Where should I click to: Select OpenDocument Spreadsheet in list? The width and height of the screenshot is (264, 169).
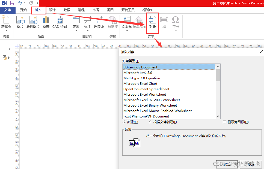[x=169, y=89]
